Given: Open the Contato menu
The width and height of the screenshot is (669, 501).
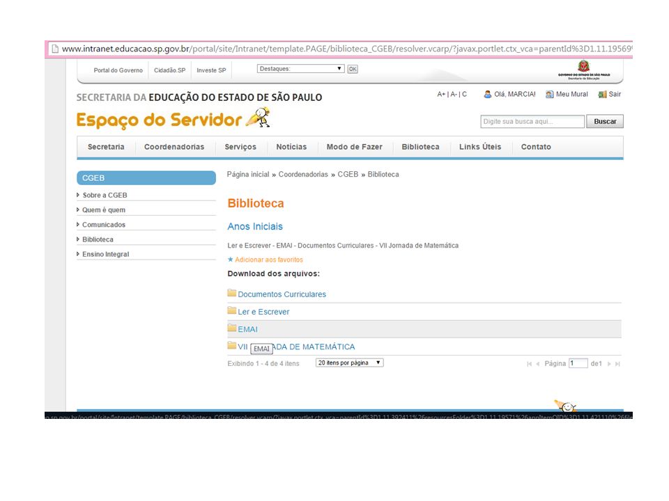Looking at the screenshot, I should click(x=536, y=147).
